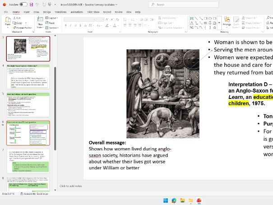Image resolution: width=273 pixels, height=205 pixels.
Task: Toggle left text alignment
Action: [x=125, y=25]
